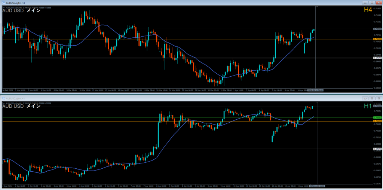383x190 pixels.
Task: Click the '26 Feb 2026' date on H4 time axis
Action: [7, 91]
